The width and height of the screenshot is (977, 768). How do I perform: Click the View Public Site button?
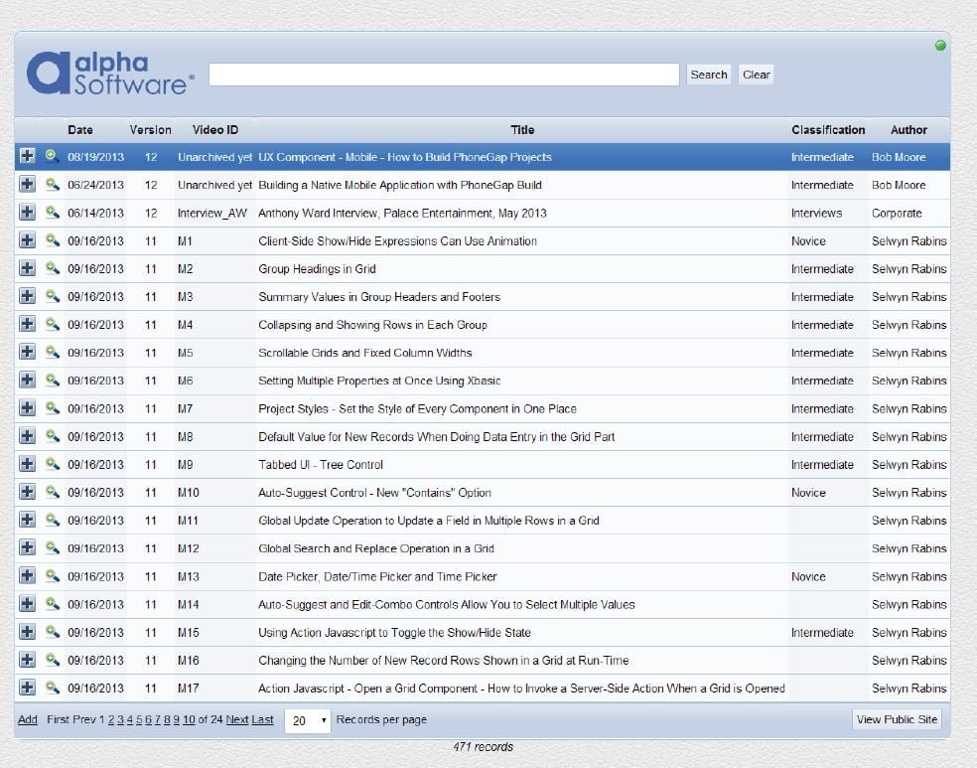pyautogui.click(x=897, y=719)
